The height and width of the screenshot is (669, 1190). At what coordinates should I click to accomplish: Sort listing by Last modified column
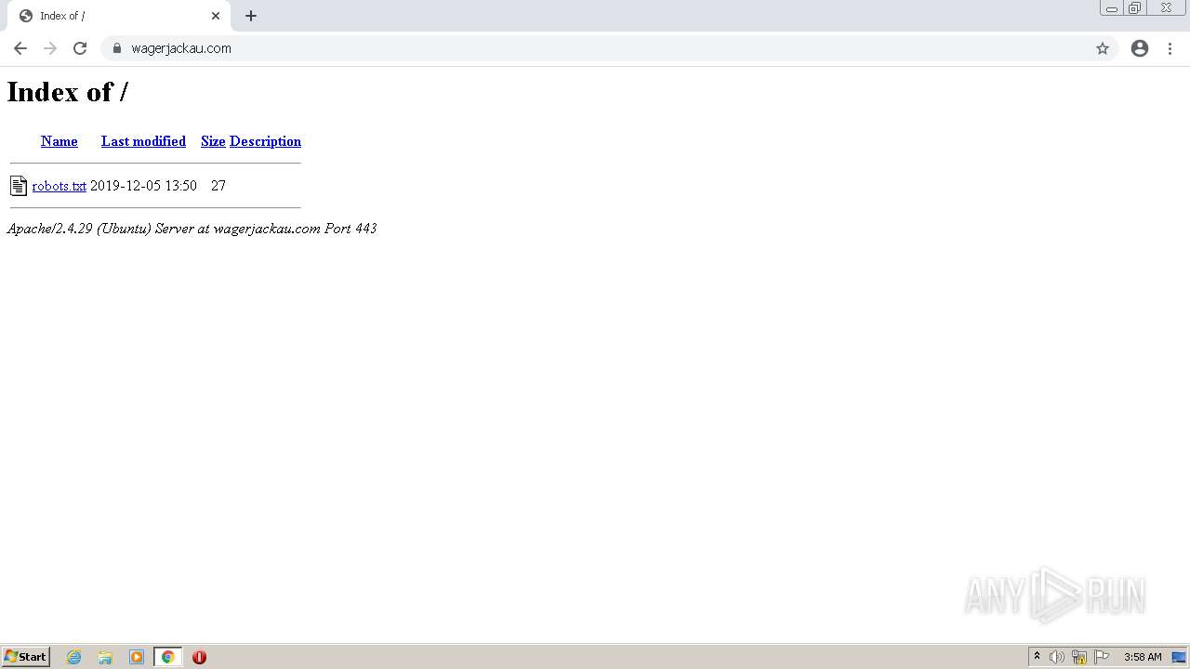tap(143, 141)
